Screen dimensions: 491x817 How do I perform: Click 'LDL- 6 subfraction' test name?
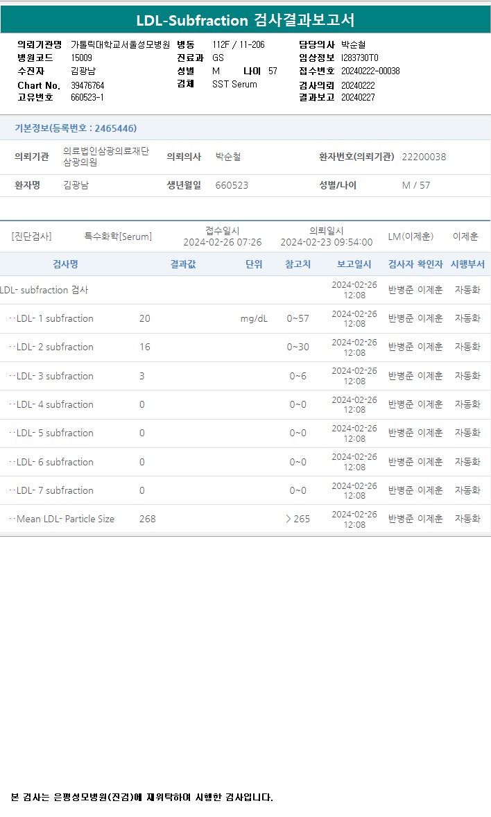[x=55, y=462]
